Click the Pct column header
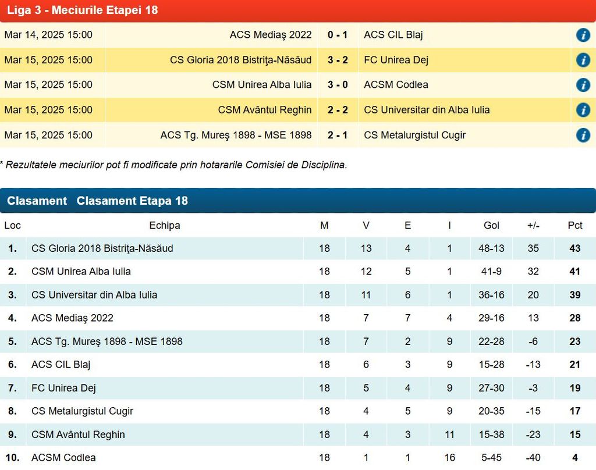 pos(575,225)
